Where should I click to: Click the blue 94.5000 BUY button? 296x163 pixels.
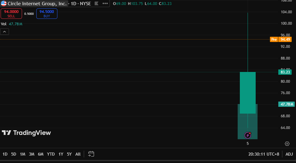click(47, 14)
